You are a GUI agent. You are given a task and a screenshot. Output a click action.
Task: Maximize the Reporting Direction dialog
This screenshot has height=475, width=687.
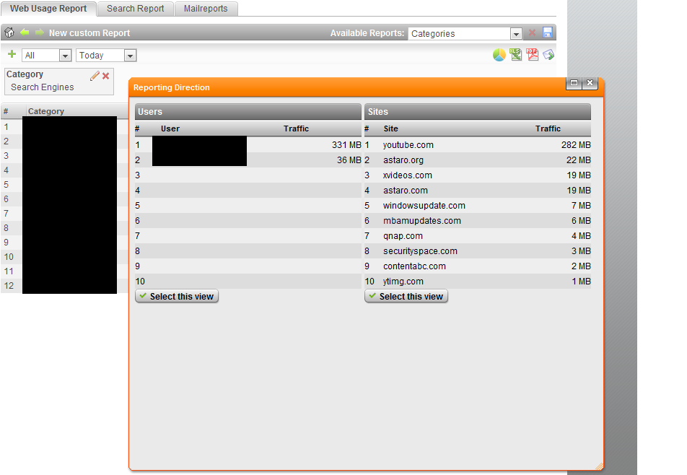click(574, 83)
